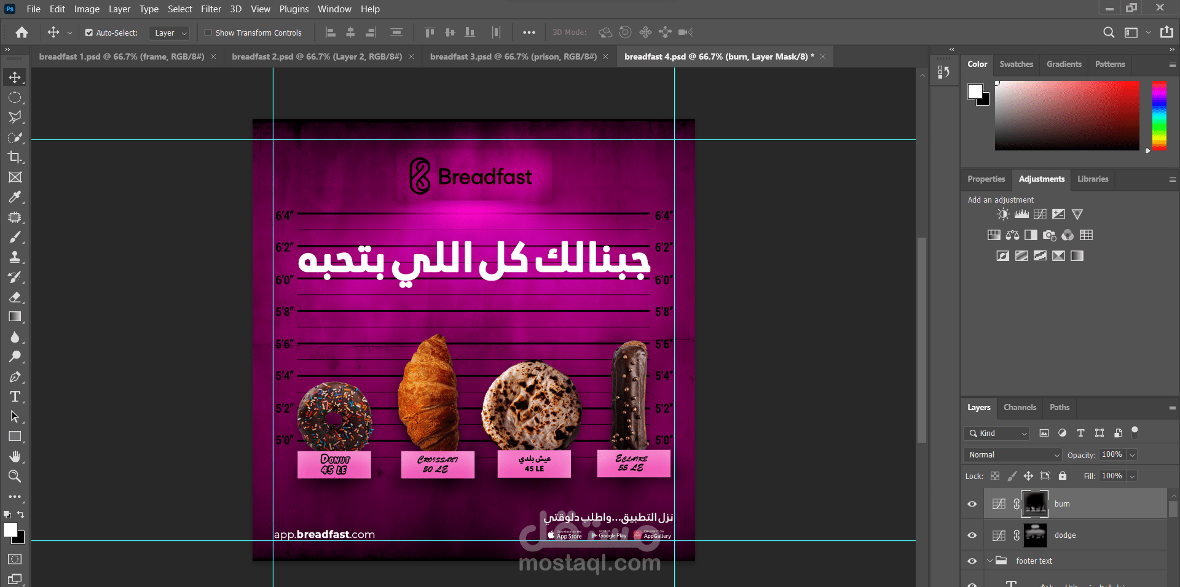Select the Move tool in the toolbar
Screen dimensions: 1180x587
click(x=15, y=77)
